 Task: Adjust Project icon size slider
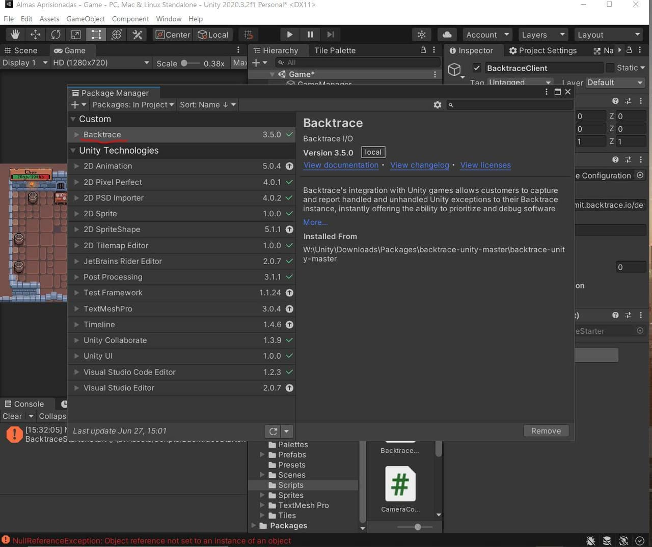tap(418, 527)
